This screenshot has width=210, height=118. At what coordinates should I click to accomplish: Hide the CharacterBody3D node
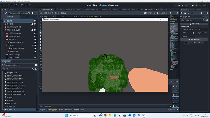point(35,30)
